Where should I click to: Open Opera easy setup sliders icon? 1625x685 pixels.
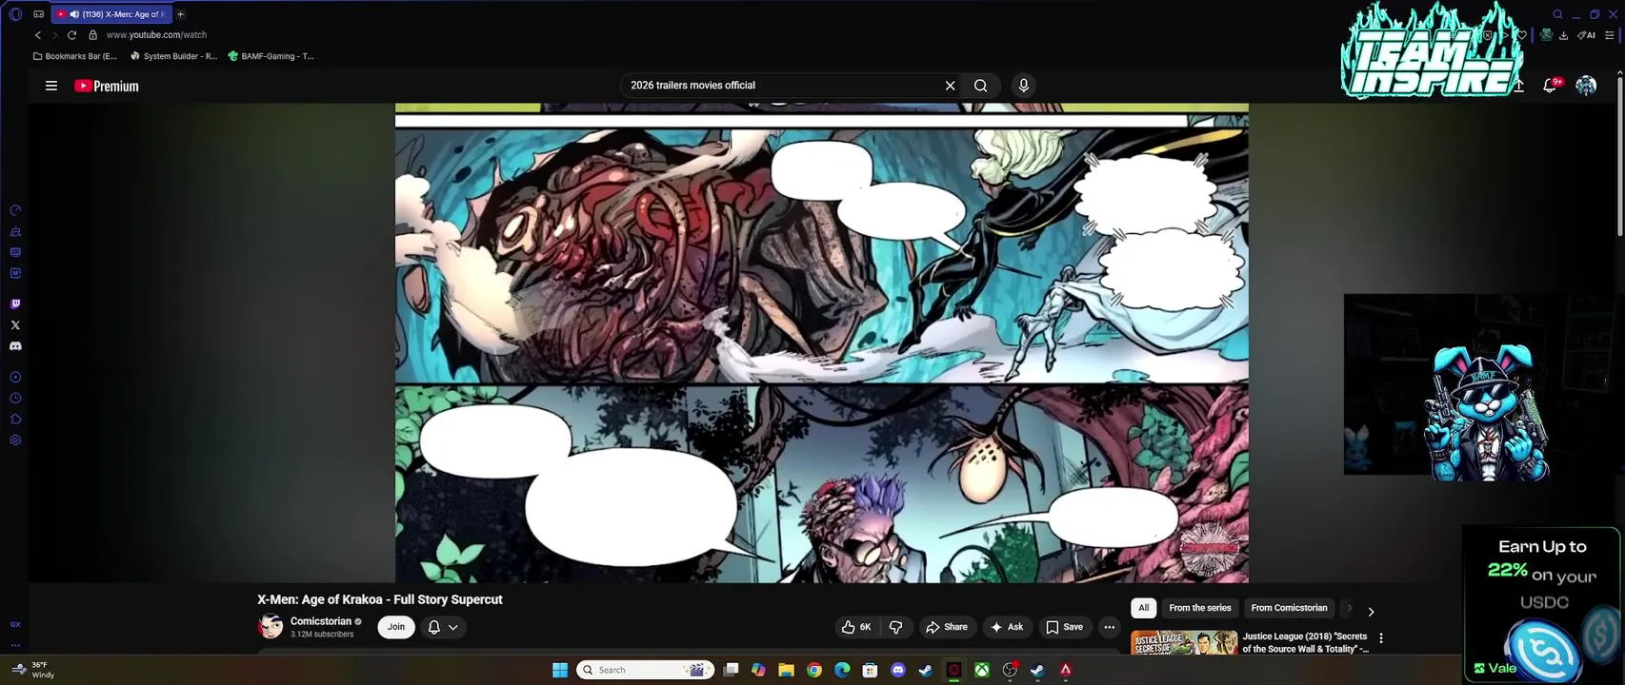coord(1610,35)
